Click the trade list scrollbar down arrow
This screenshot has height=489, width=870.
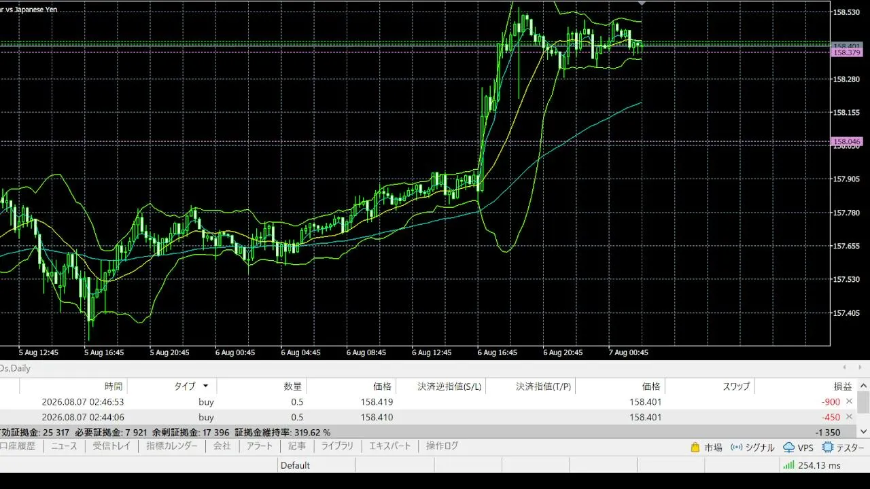pos(863,431)
